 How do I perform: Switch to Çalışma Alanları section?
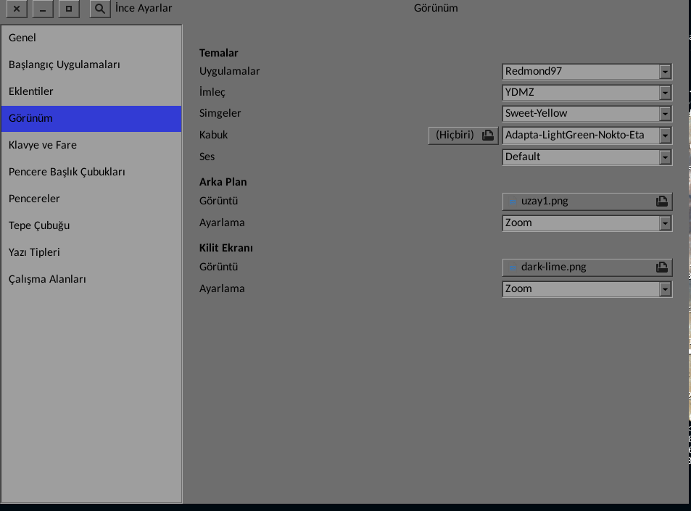[x=91, y=280]
